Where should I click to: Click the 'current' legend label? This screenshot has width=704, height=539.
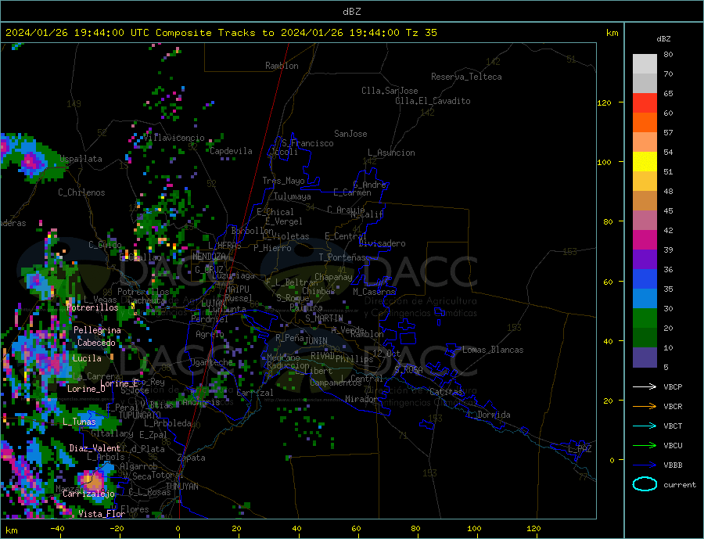(680, 485)
